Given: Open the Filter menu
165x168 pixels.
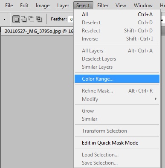Looking at the screenshot, I should [x=103, y=6].
